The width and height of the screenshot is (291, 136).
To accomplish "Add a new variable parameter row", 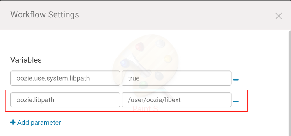I will pyautogui.click(x=36, y=123).
